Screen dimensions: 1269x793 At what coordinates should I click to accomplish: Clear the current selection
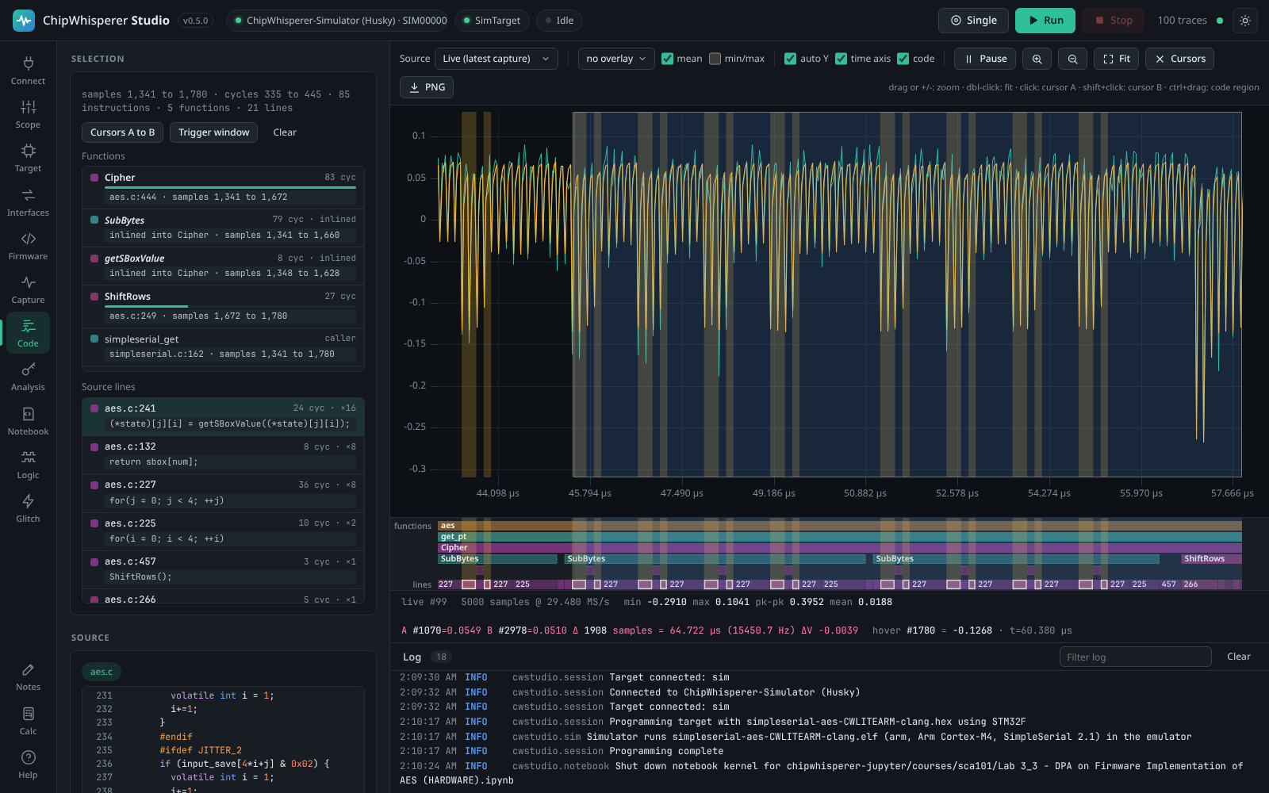(x=285, y=132)
